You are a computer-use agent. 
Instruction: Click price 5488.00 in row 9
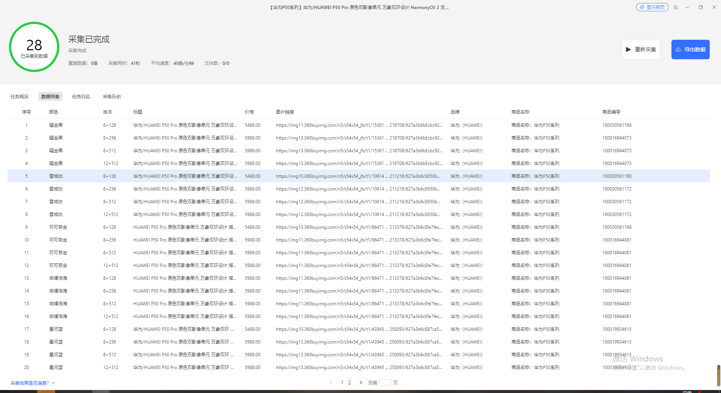tap(253, 227)
